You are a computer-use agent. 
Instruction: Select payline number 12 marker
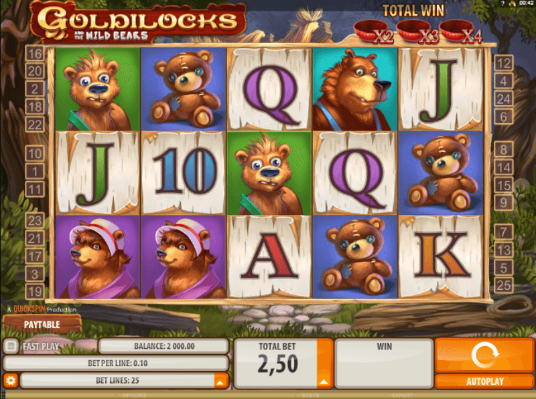tap(504, 63)
